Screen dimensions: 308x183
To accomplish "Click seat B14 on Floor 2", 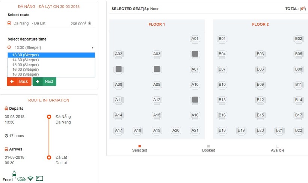I will click(x=298, y=100).
